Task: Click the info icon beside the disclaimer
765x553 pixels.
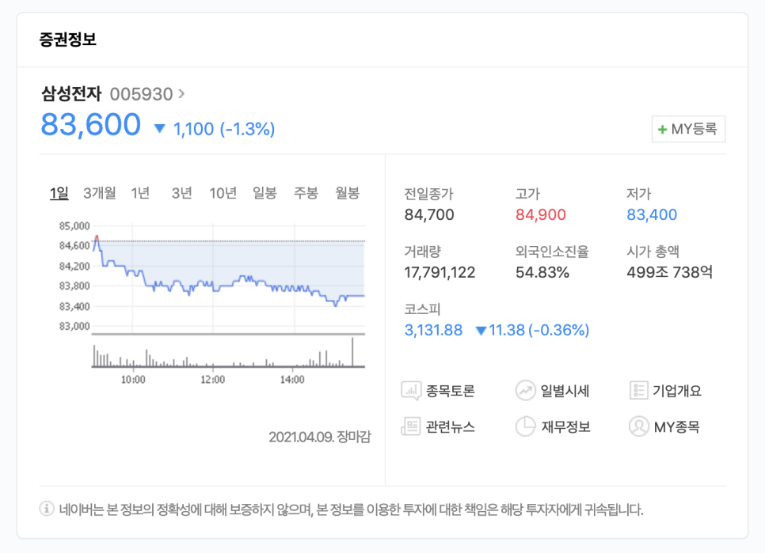Action: click(47, 509)
